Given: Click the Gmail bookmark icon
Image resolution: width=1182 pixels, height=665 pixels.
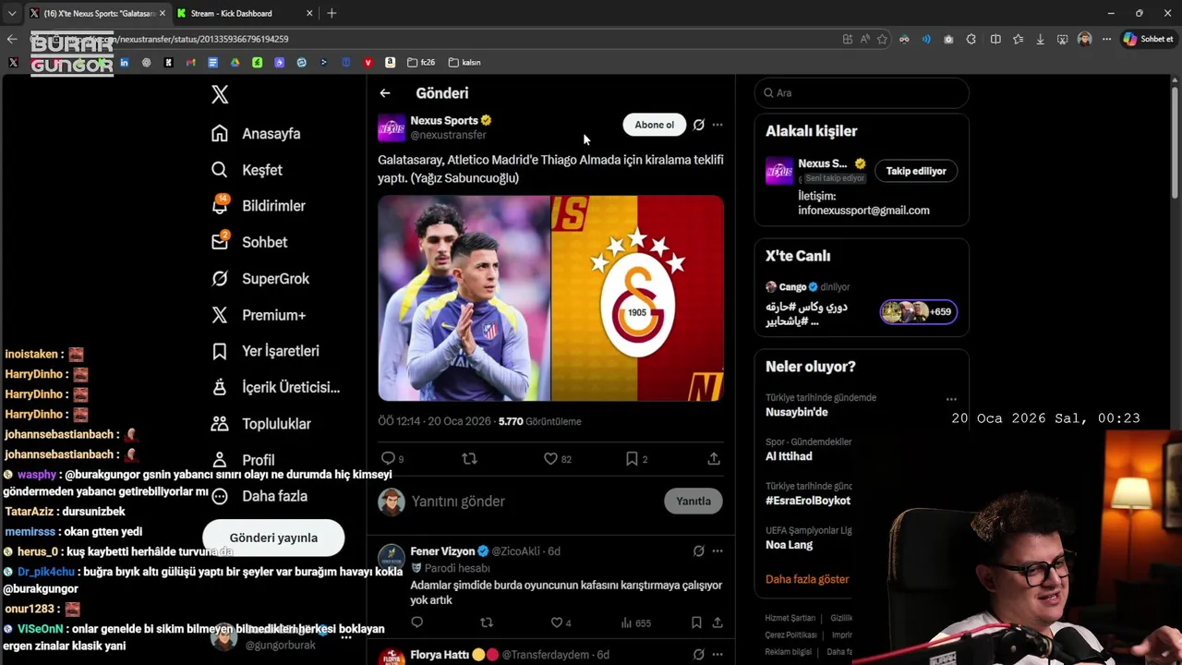Looking at the screenshot, I should (190, 62).
